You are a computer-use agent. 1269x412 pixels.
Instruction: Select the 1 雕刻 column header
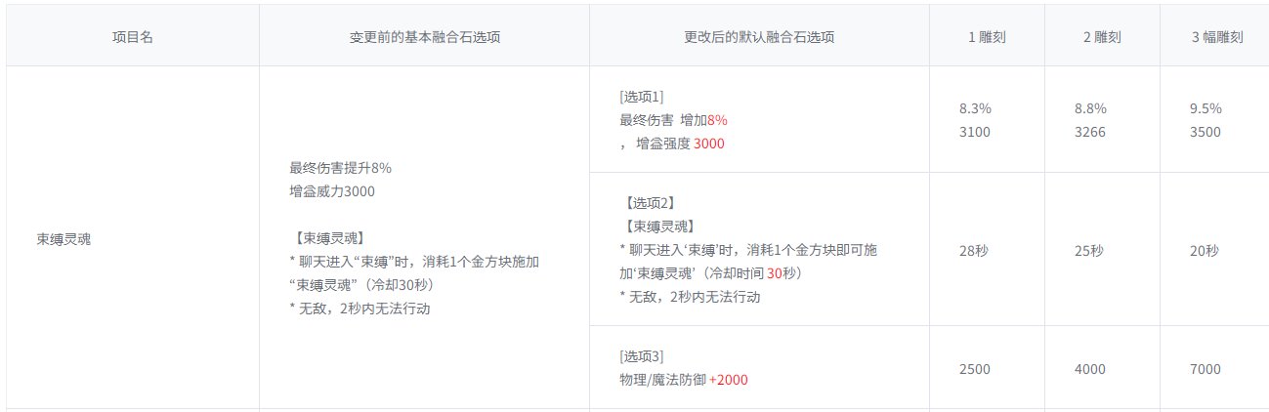click(987, 36)
